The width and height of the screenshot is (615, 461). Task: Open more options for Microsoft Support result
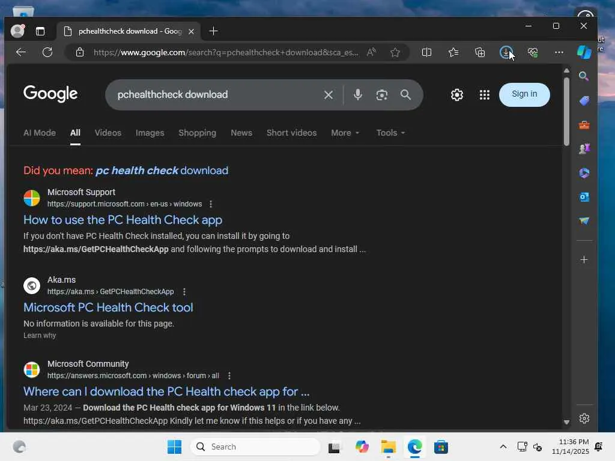click(211, 204)
